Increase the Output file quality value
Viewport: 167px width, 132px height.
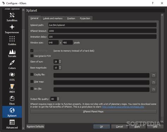(58, 98)
